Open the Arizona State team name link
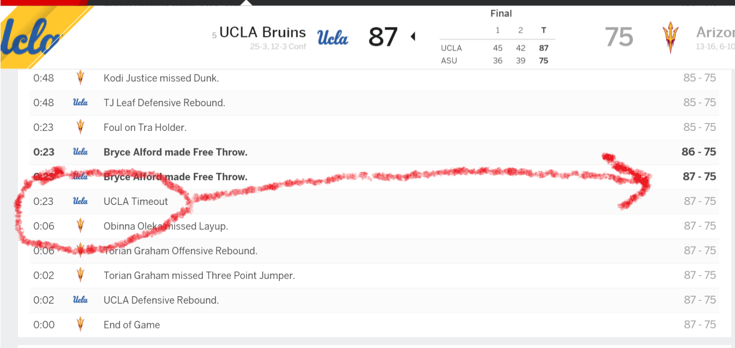 coord(715,33)
